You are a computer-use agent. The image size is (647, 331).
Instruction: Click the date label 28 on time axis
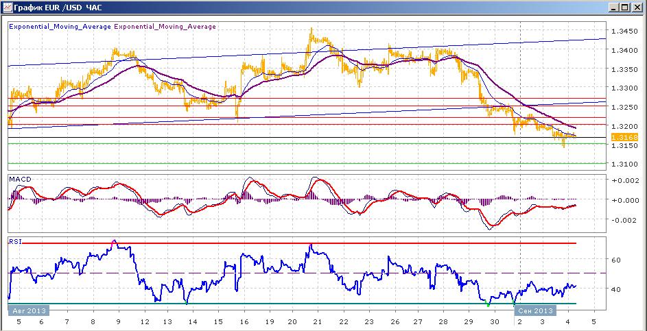tap(443, 321)
